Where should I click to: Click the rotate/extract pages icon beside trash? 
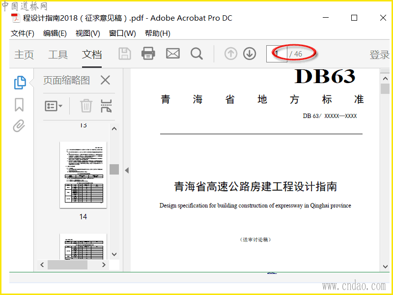pyautogui.click(x=106, y=106)
